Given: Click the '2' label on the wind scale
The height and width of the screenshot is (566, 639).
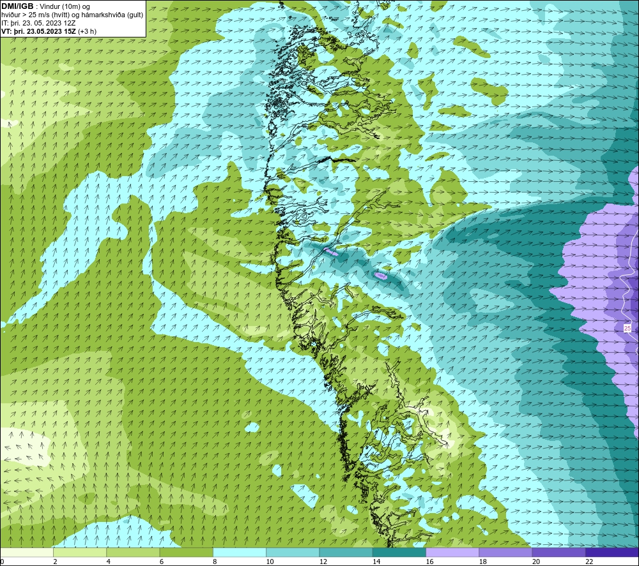Looking at the screenshot, I should [55, 562].
